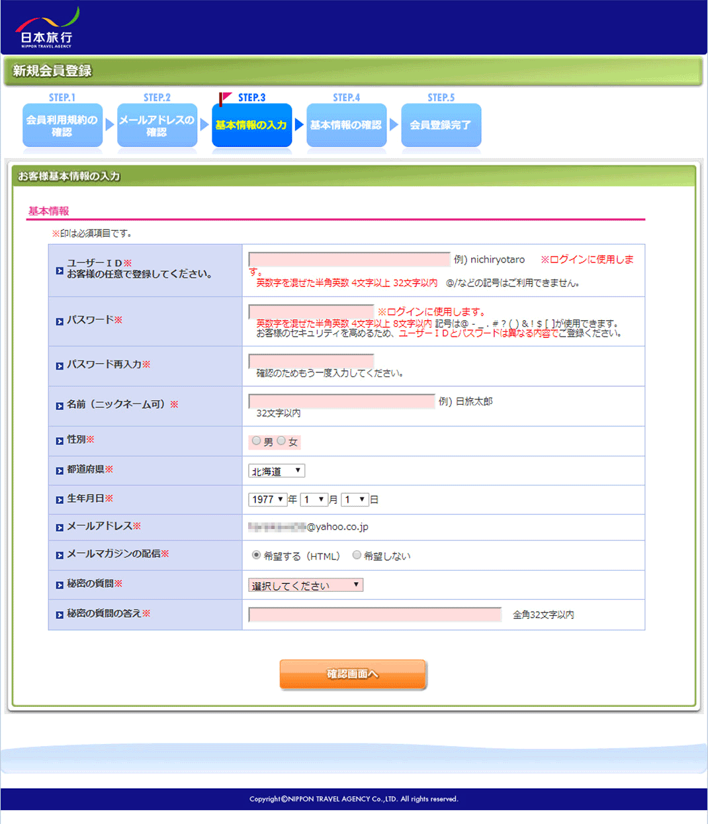Viewport: 708px width, 824px height.
Task: Open the prefecture dropdown showing 北海道
Action: pyautogui.click(x=276, y=471)
